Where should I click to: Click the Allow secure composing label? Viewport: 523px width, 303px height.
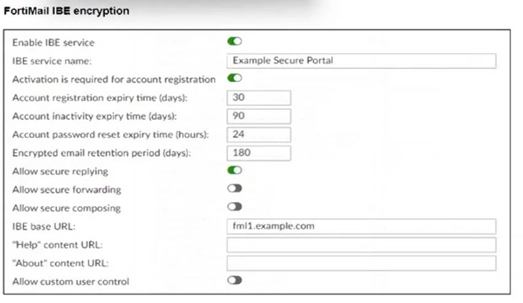pyautogui.click(x=66, y=208)
